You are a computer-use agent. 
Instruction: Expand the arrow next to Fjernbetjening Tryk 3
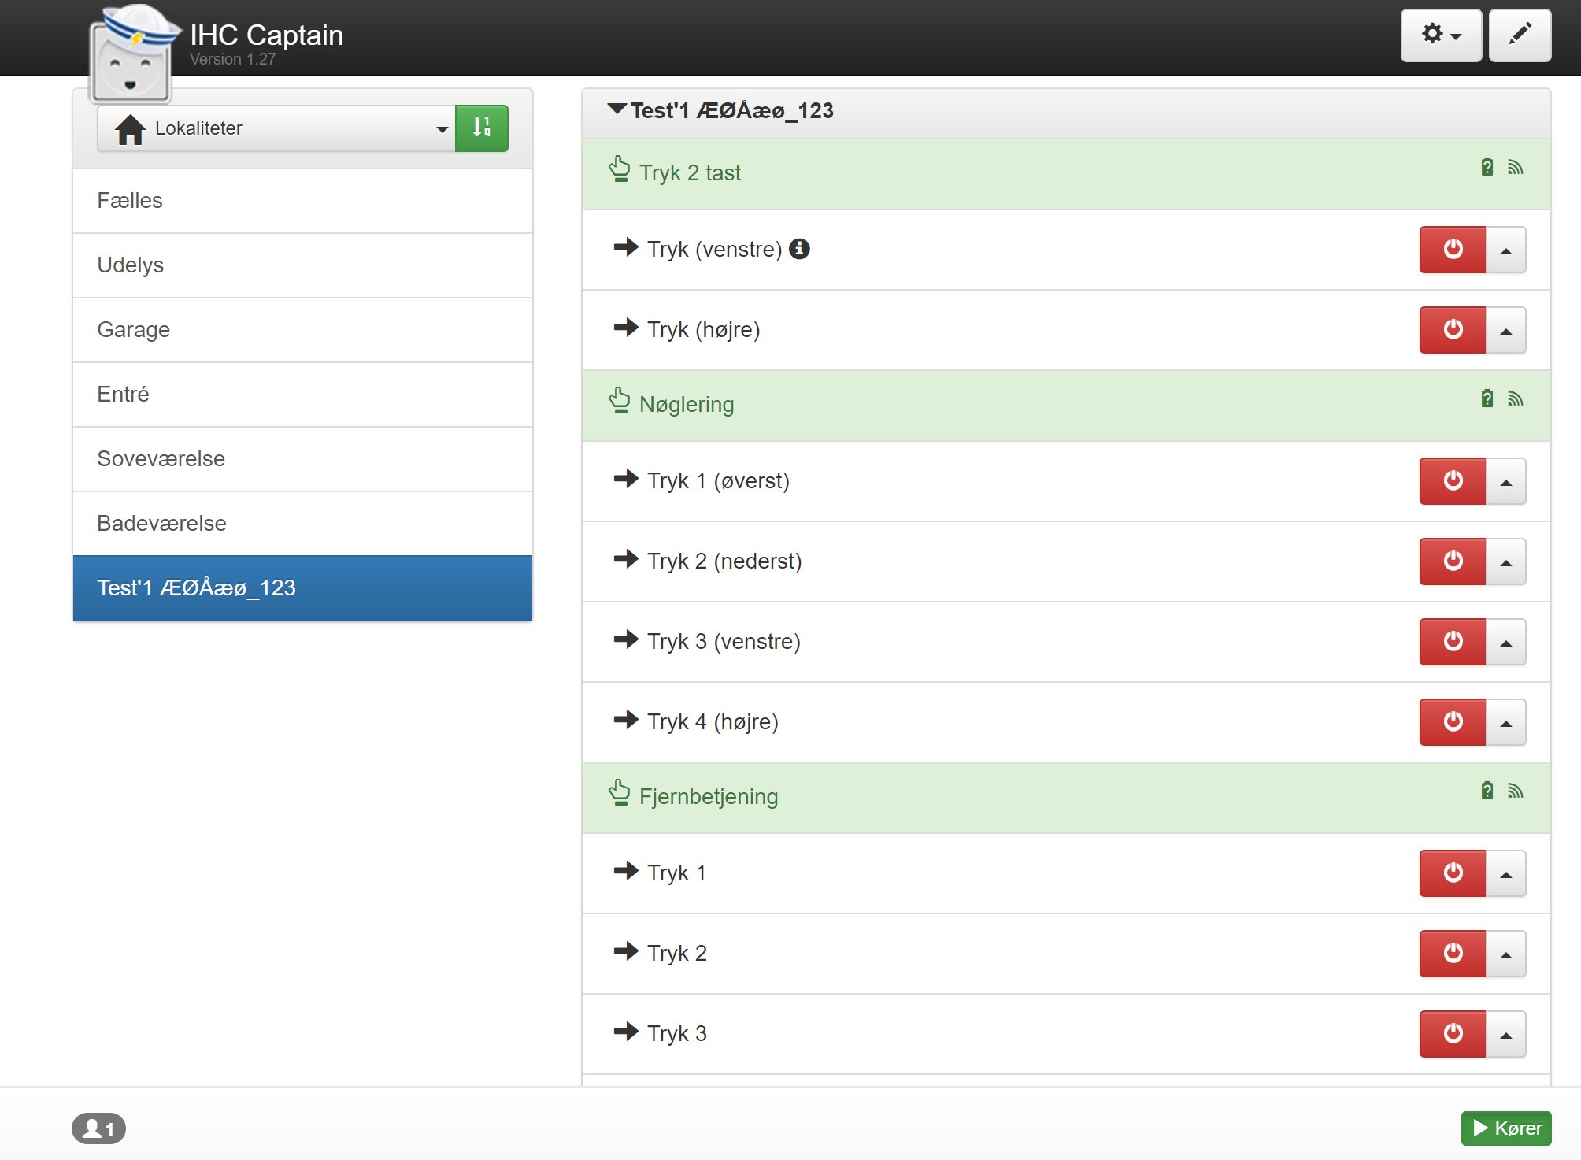point(1505,1034)
